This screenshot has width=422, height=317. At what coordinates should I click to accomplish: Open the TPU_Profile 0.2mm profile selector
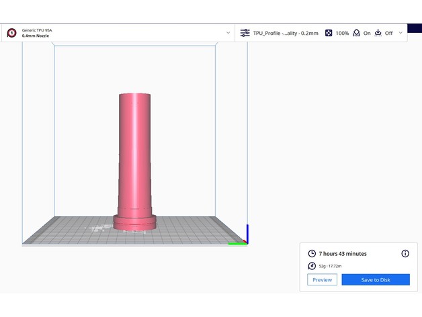coord(285,33)
